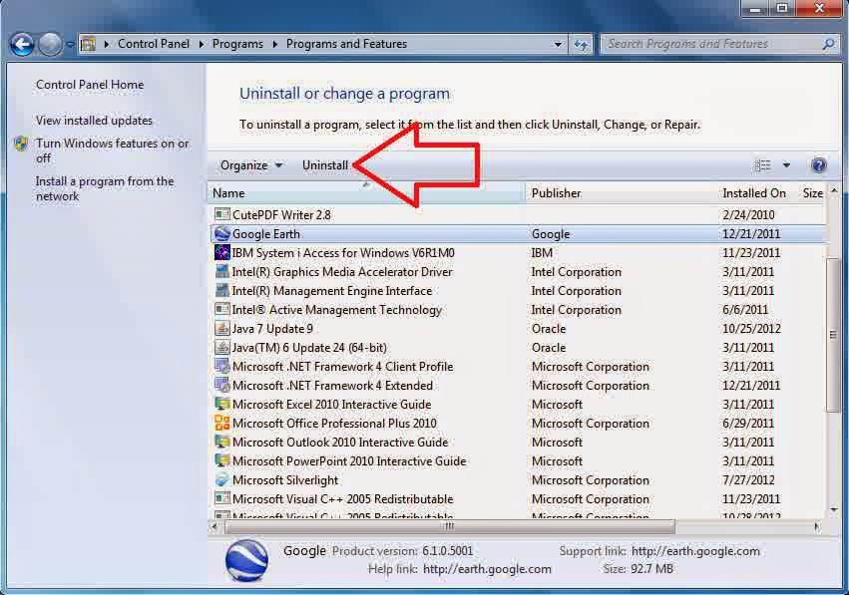Click the search magnifier icon
This screenshot has height=595, width=849.
(829, 44)
